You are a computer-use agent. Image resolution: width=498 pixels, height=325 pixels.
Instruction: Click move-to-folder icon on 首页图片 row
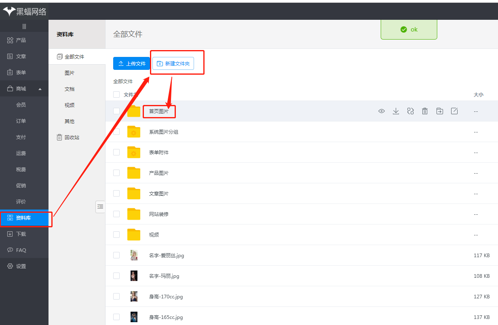439,111
